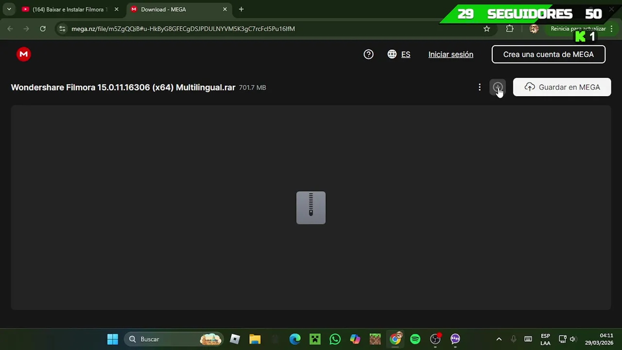Image resolution: width=622 pixels, height=350 pixels.
Task: Click Reiniciar para actualizar button
Action: (582, 29)
